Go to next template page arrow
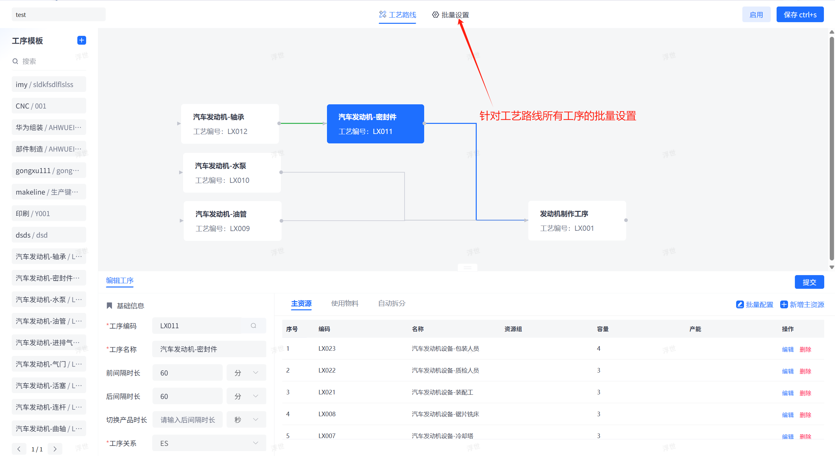 (x=55, y=449)
